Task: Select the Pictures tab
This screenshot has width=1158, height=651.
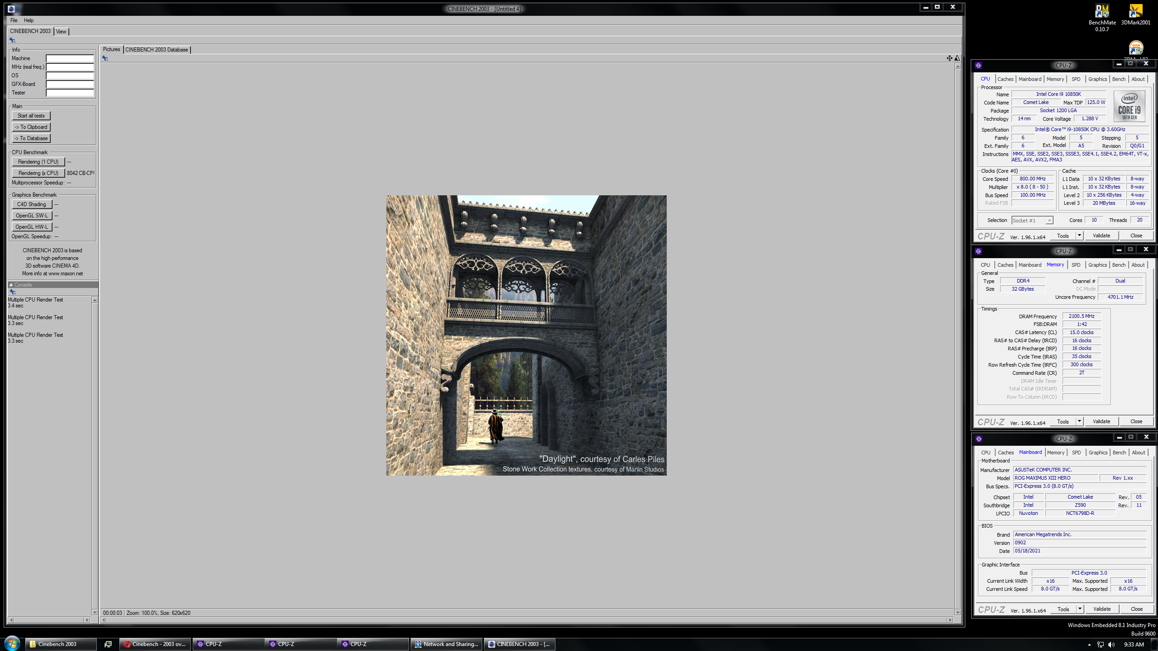Action: point(111,49)
